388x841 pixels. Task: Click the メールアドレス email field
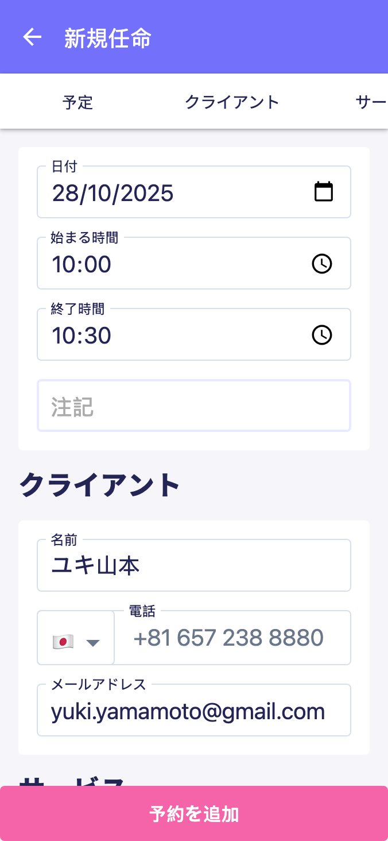point(194,712)
